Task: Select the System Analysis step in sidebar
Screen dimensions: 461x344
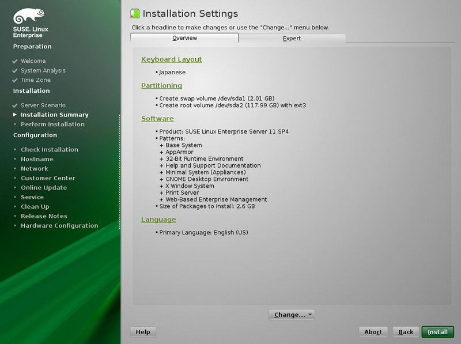Action: 43,70
